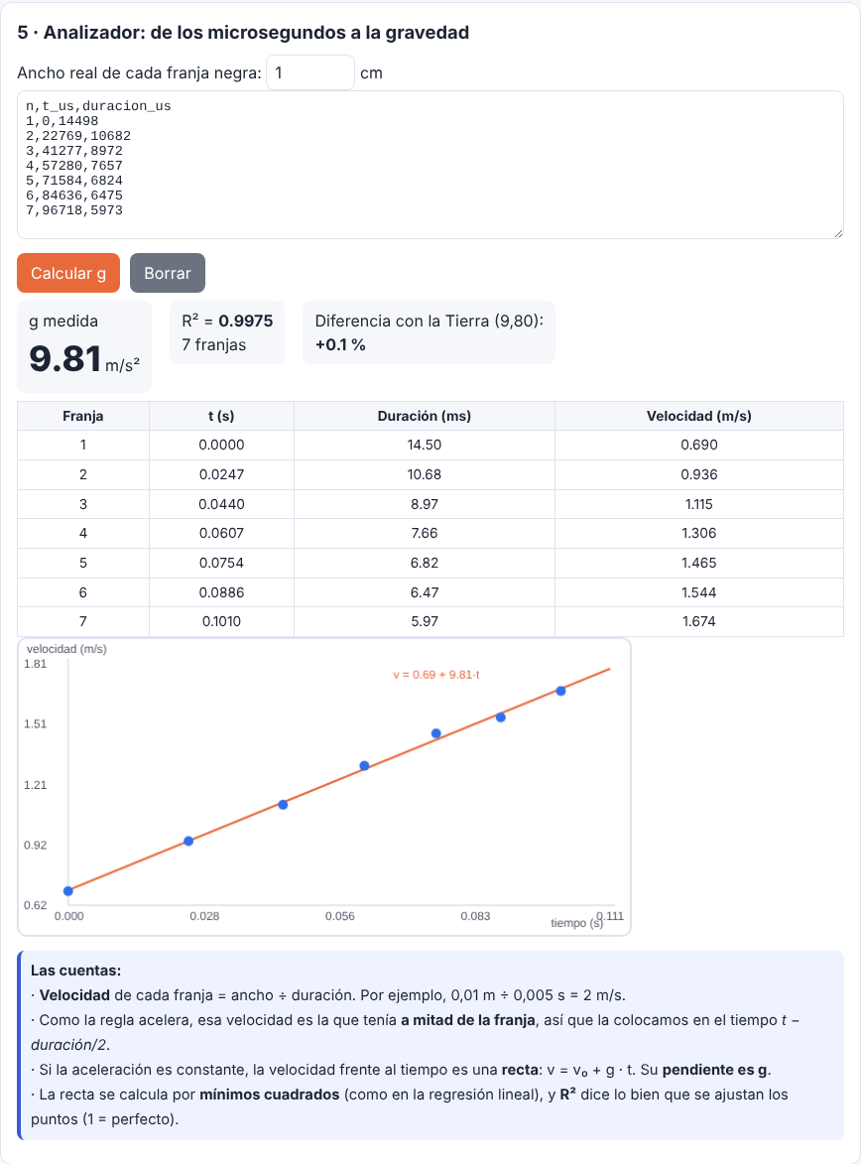Select the Duración (ms) column header
861x1164 pixels.
click(425, 416)
